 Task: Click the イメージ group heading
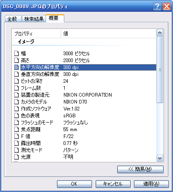click(26, 41)
